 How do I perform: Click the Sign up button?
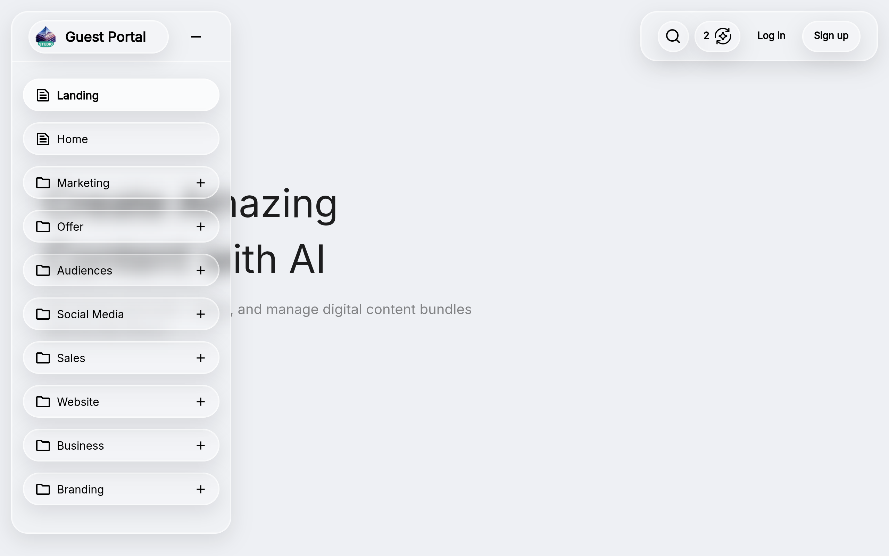tap(831, 36)
